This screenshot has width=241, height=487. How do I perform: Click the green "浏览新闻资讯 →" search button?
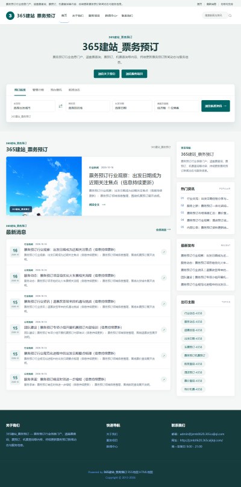pyautogui.click(x=216, y=106)
